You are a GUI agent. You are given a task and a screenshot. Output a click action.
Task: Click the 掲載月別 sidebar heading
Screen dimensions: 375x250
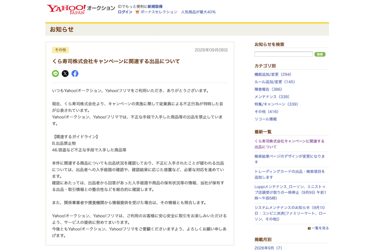263,239
